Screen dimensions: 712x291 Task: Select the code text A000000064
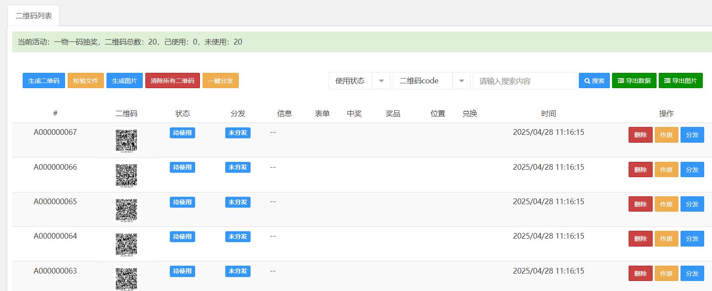(55, 236)
